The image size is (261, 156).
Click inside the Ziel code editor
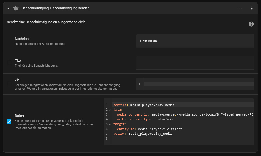[199, 84]
